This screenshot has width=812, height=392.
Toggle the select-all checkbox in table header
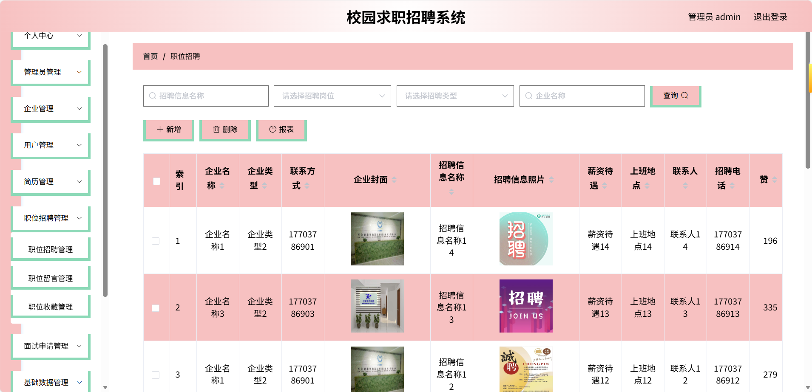(x=156, y=181)
